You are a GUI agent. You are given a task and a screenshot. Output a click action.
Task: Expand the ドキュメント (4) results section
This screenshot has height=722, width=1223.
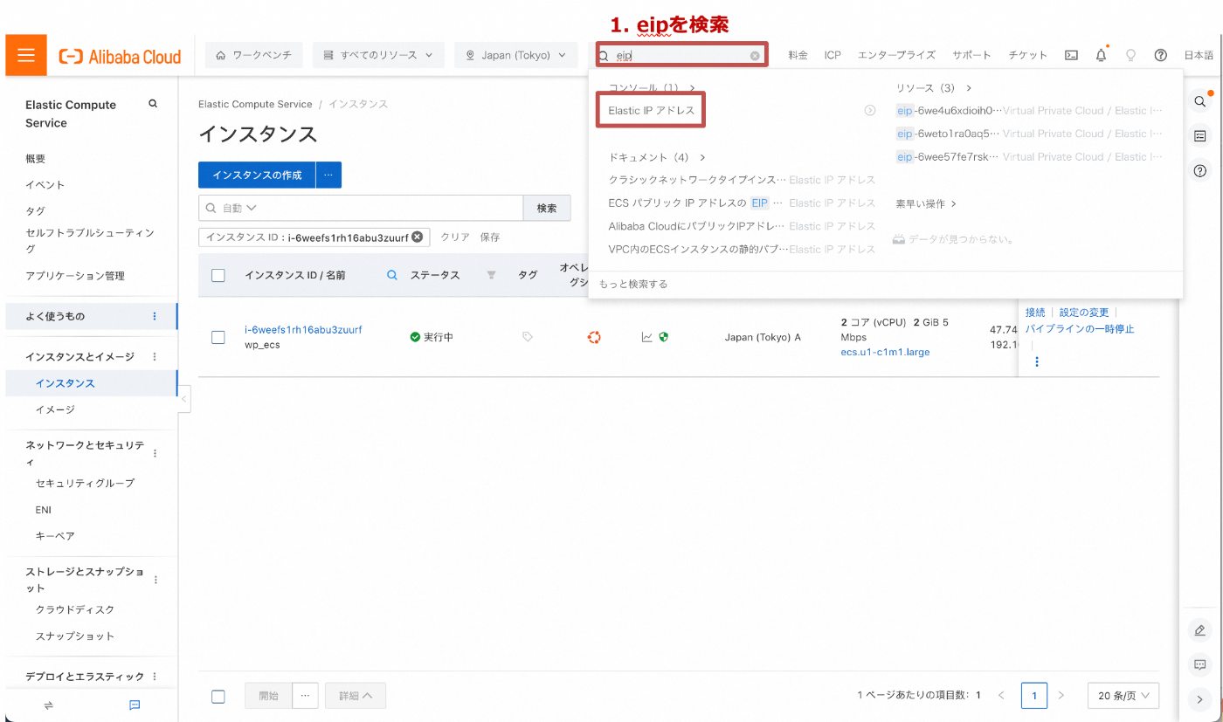[x=657, y=157]
